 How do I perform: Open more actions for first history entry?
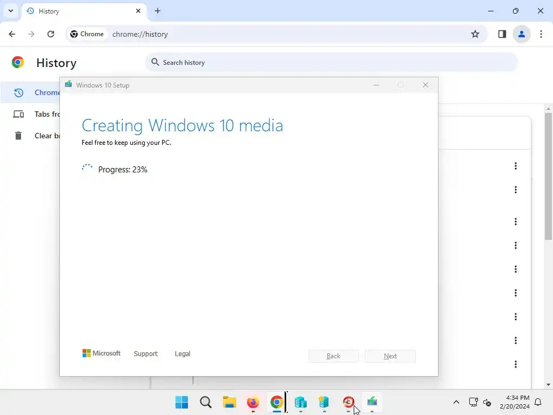pos(516,166)
